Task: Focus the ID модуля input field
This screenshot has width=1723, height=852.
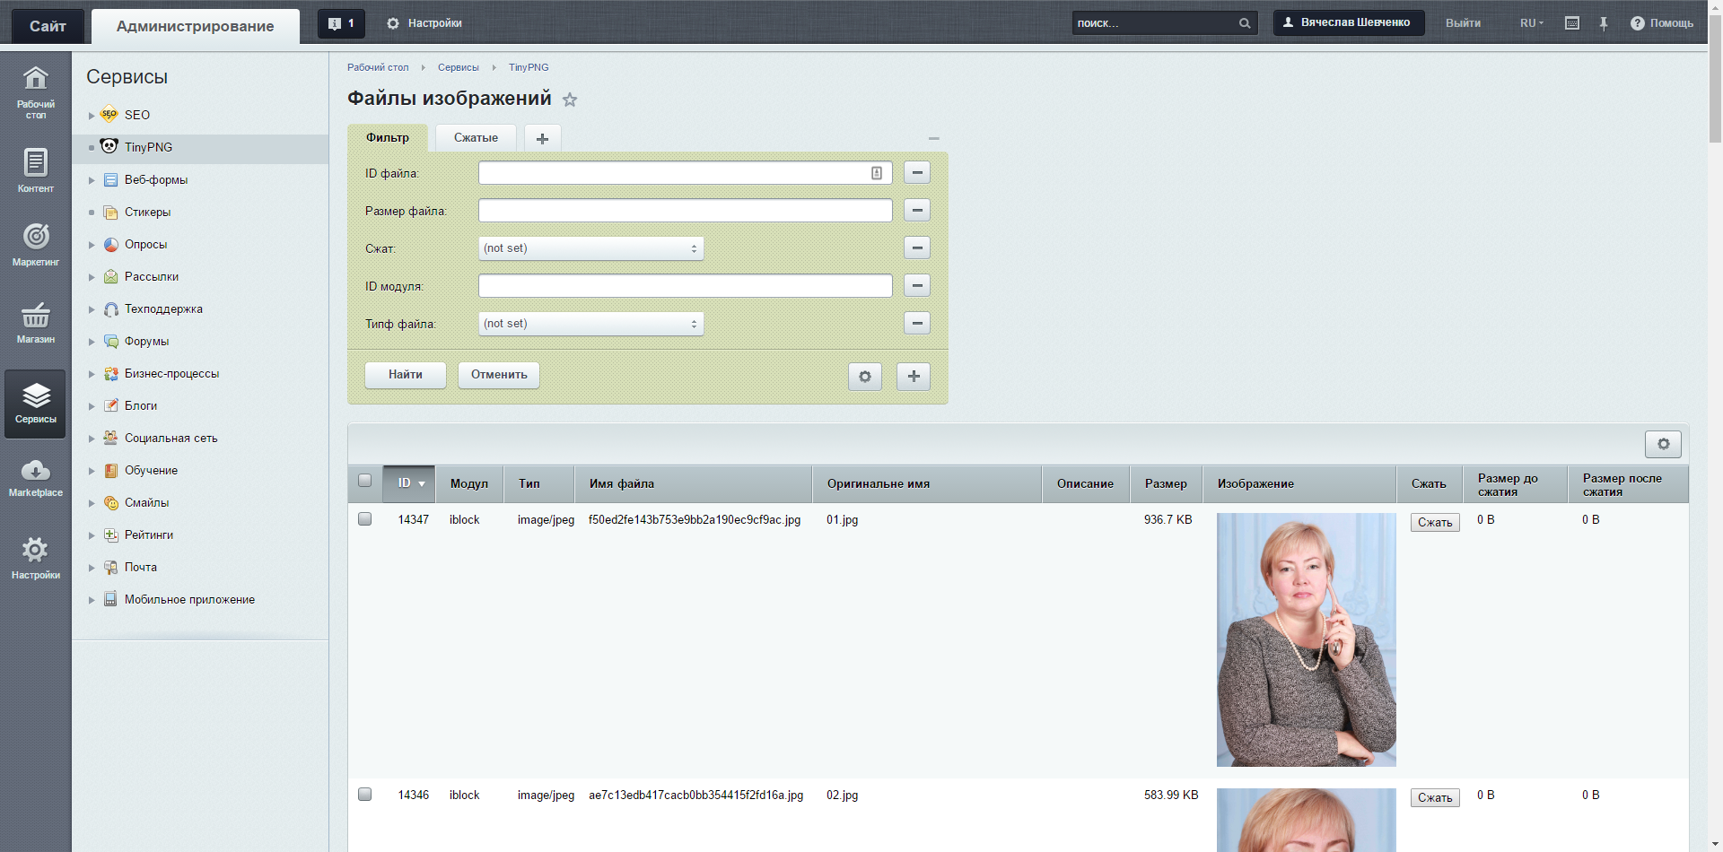Action: click(686, 286)
